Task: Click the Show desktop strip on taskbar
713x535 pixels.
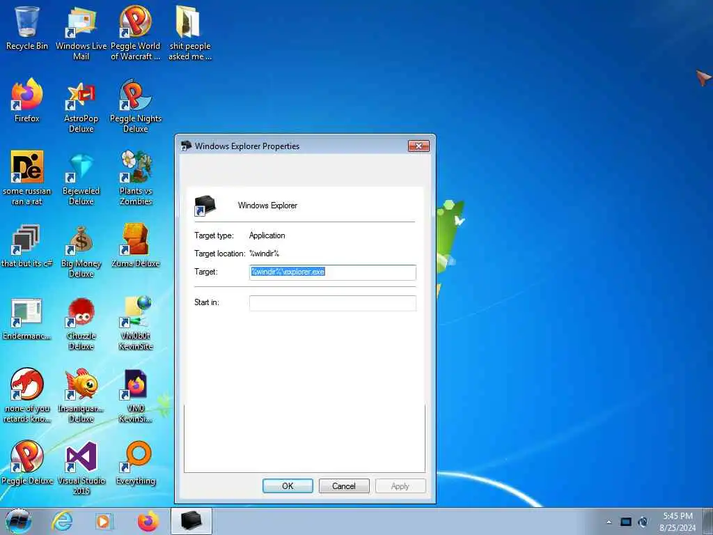Action: 708,521
